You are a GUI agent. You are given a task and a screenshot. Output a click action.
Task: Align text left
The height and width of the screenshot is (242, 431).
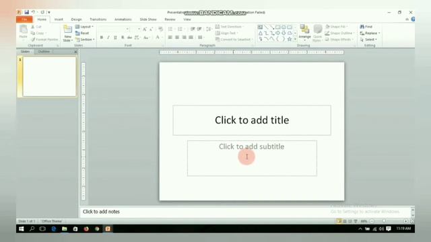[x=170, y=38]
